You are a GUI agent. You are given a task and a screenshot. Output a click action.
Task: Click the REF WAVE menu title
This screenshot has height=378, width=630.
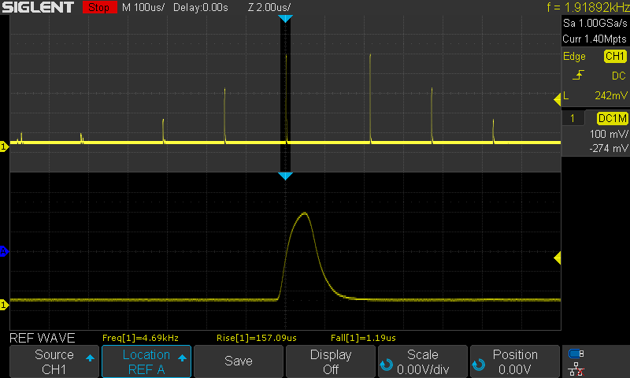43,338
